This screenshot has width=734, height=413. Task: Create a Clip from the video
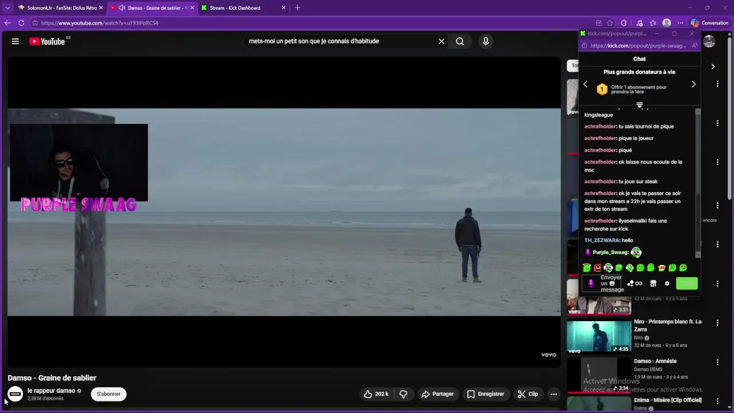(x=528, y=394)
